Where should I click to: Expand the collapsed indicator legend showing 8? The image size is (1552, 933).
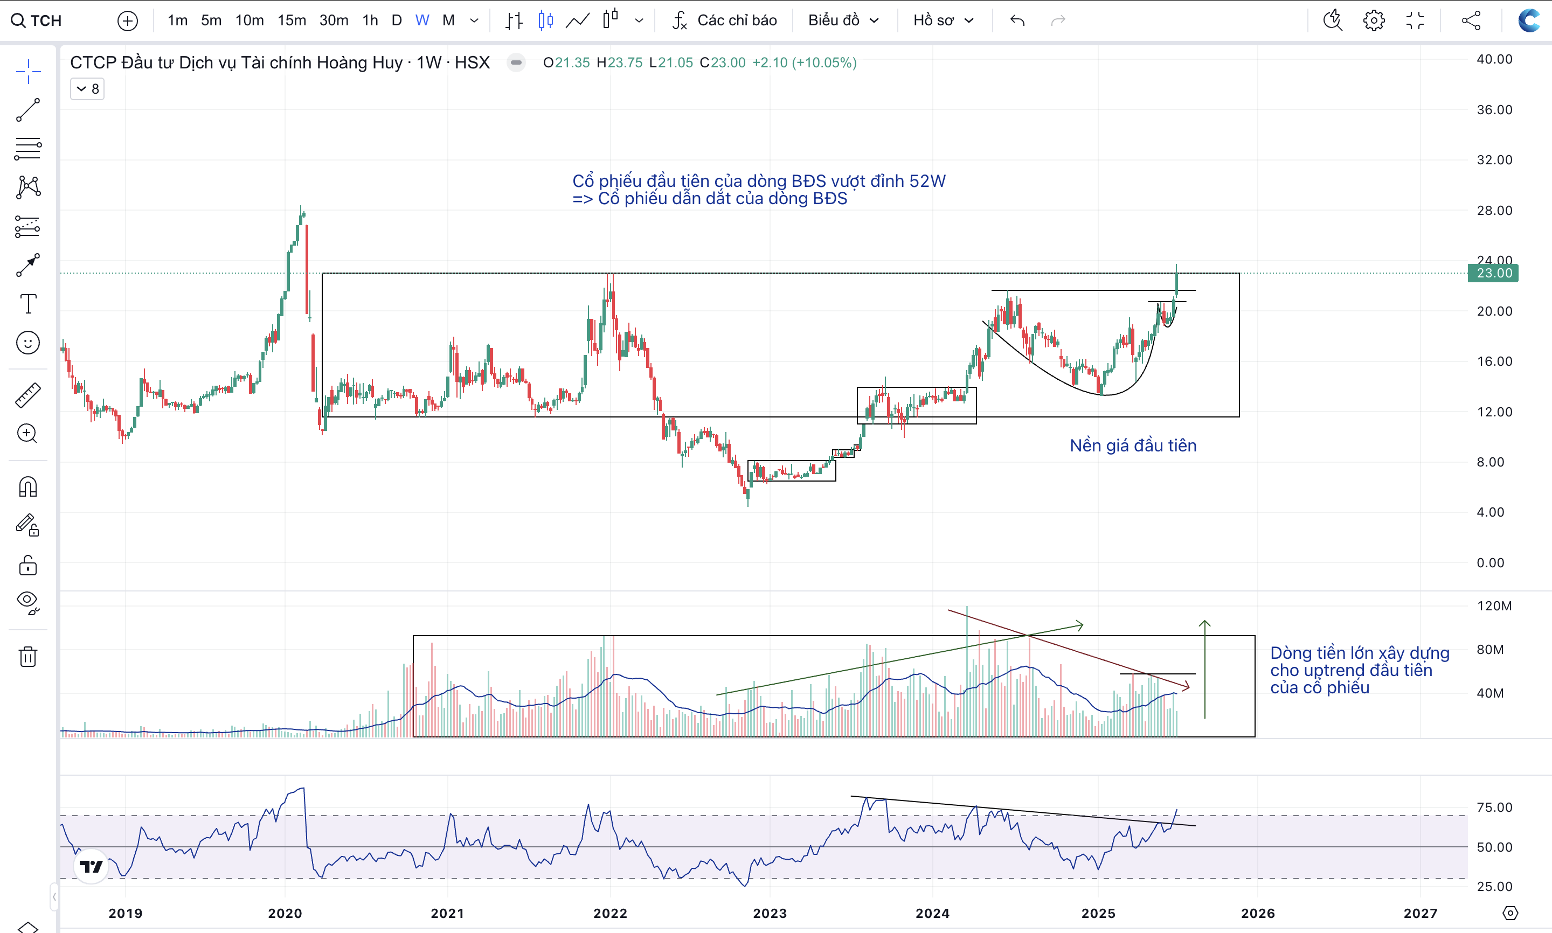tap(87, 89)
